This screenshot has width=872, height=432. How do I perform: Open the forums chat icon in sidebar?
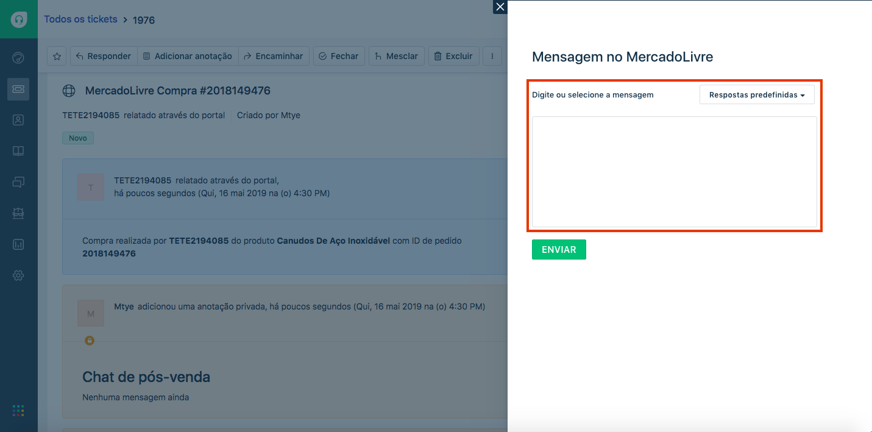[x=18, y=182]
